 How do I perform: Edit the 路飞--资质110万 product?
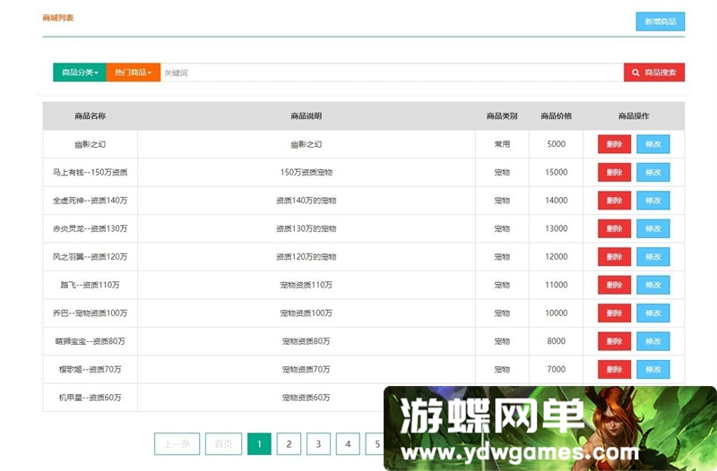[x=653, y=285]
